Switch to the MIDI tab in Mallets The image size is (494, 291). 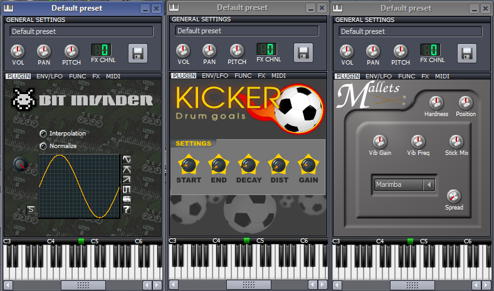tap(442, 77)
